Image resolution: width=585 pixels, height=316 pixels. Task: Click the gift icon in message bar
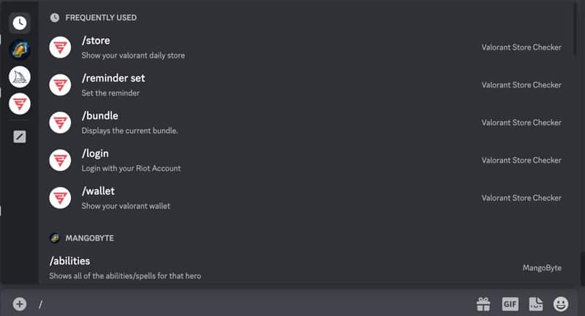(x=483, y=304)
